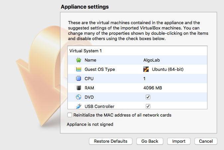The width and height of the screenshot is (224, 150).
Task: Click the Appliance is not signed text
Action: (x=90, y=124)
